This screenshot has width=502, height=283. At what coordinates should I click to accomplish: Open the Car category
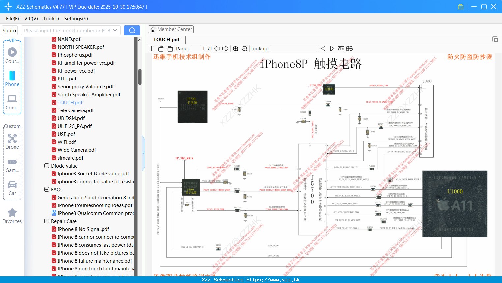point(12,188)
